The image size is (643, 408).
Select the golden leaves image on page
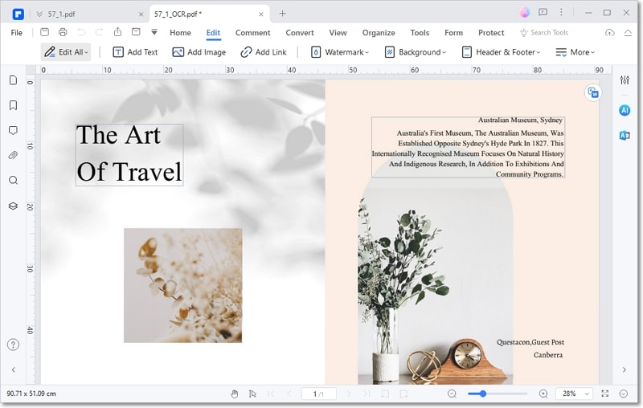click(183, 285)
